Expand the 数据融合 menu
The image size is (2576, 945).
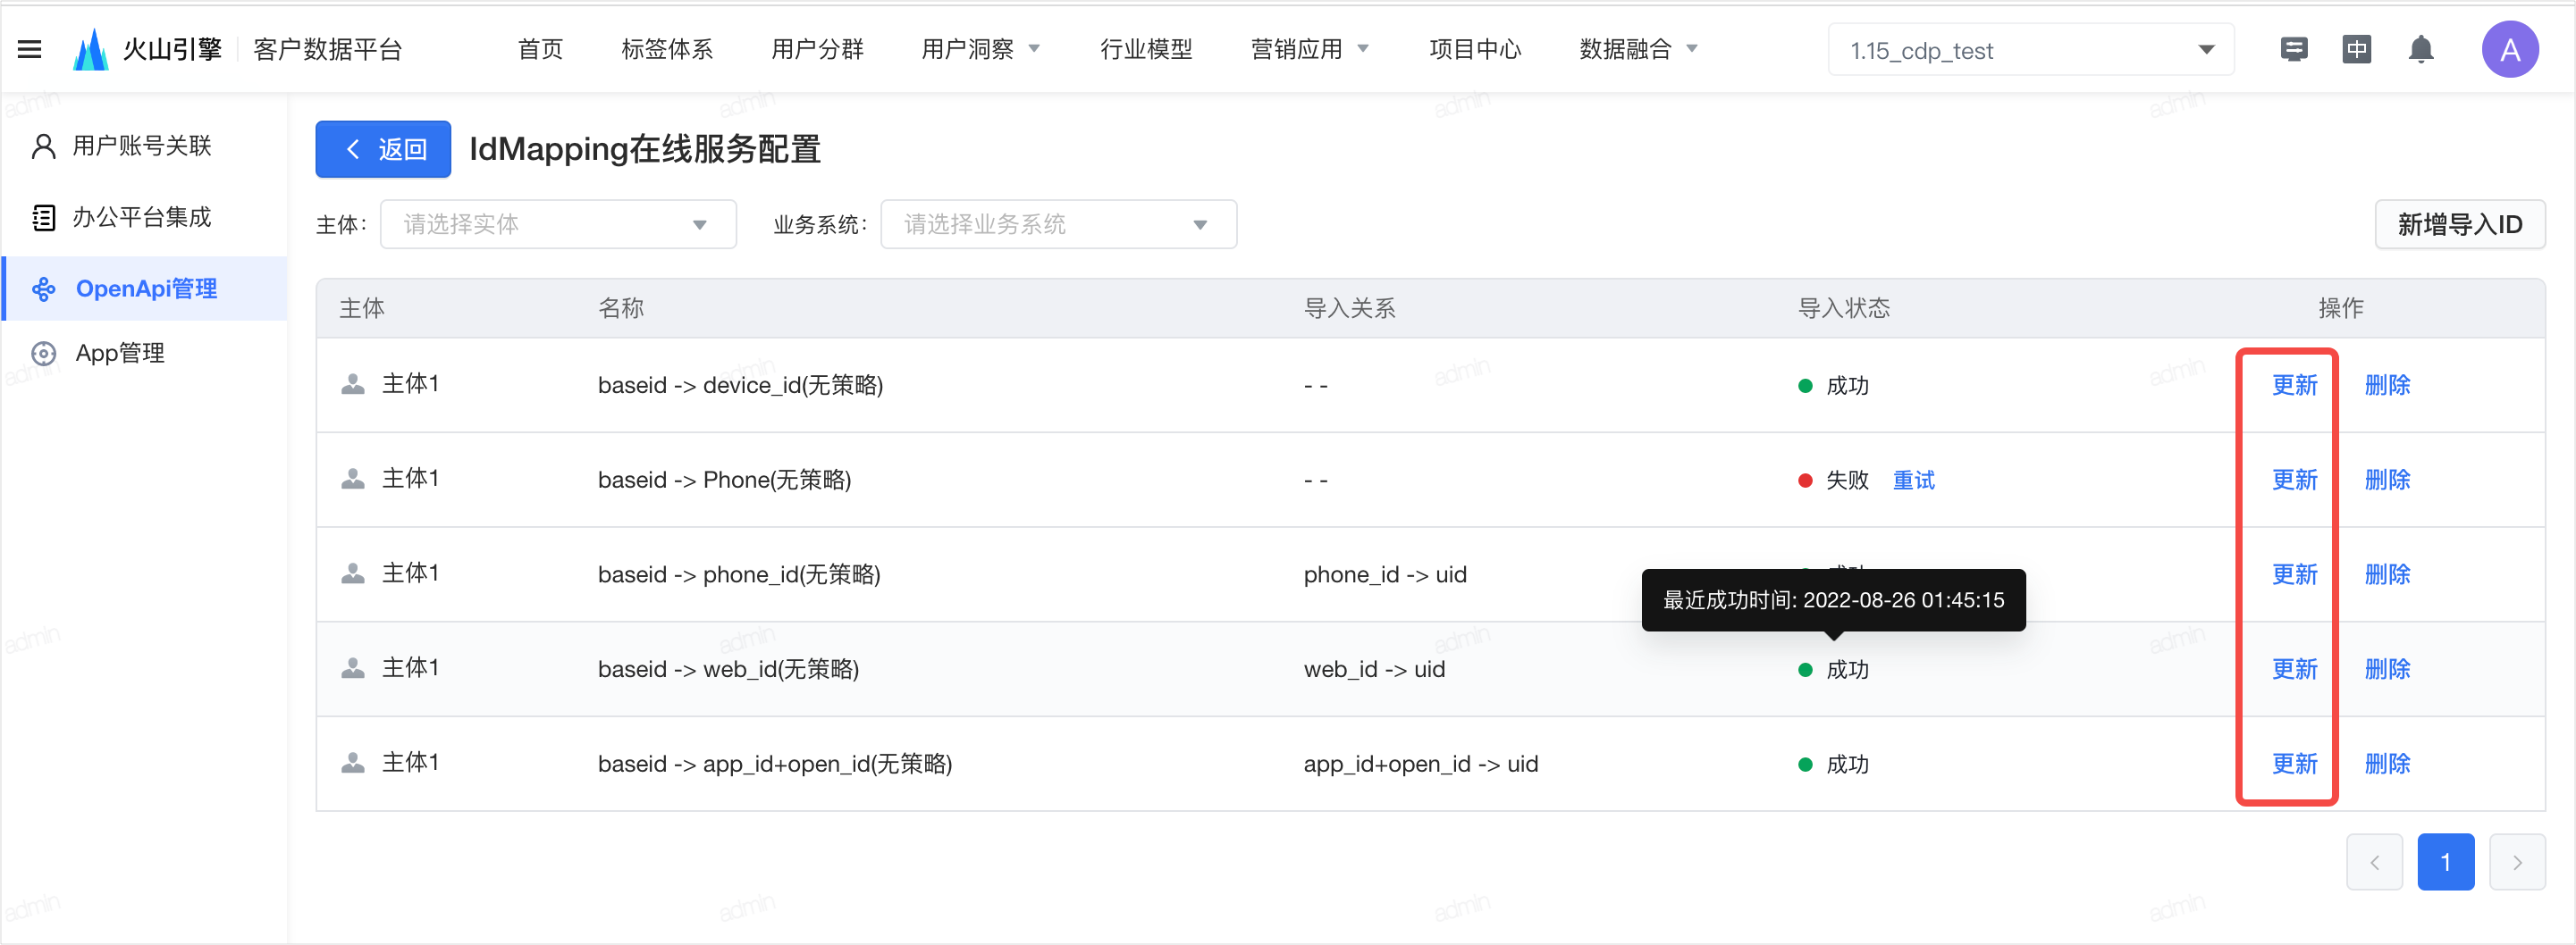click(1638, 49)
